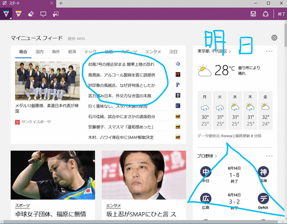The width and height of the screenshot is (287, 224).
Task: Click 阪神 team logo
Action: pos(263,171)
